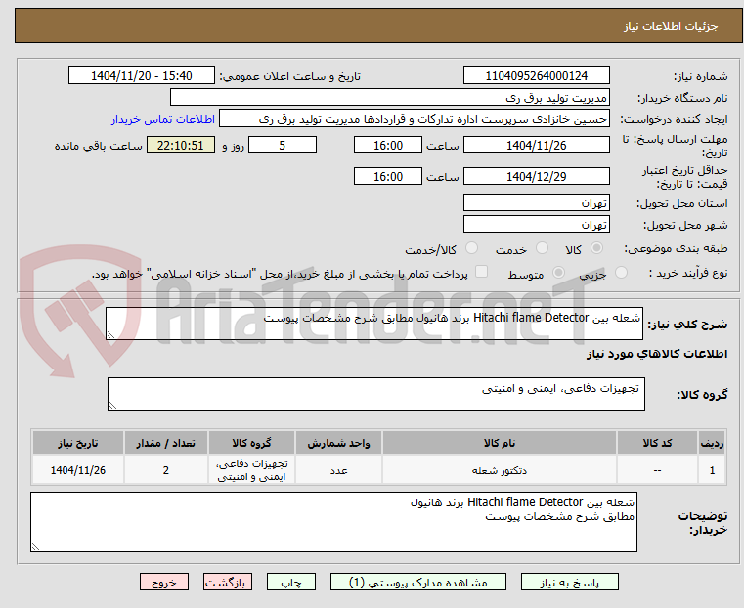Toggle the Islamic treasury payment checkbox
744x608 pixels.
tap(481, 272)
